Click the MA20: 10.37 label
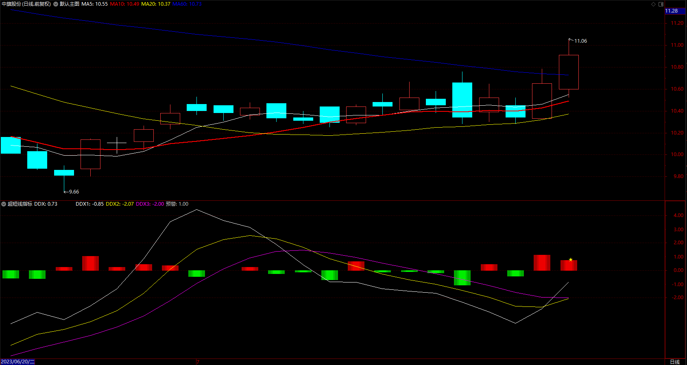 pyautogui.click(x=156, y=4)
